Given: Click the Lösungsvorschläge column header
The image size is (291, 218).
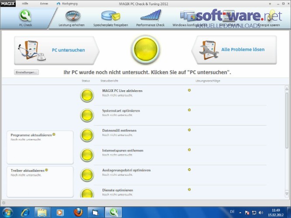Looking at the screenshot, I should click(208, 81).
